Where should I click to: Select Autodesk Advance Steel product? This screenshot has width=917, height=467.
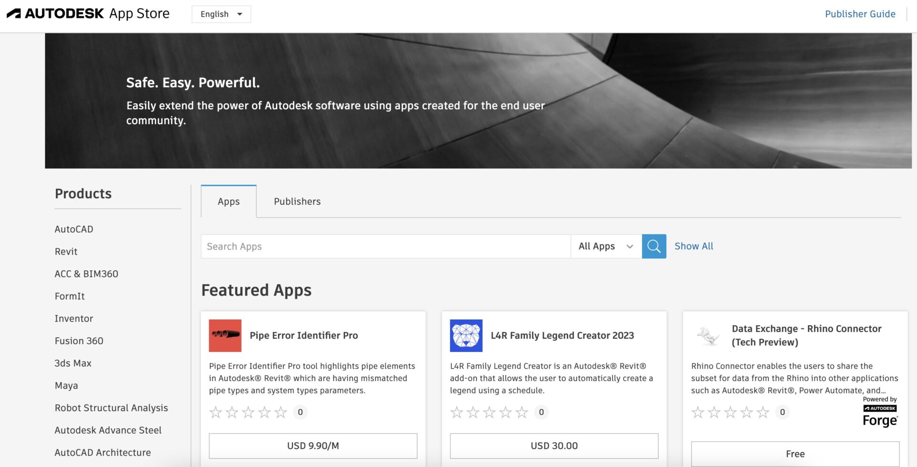tap(108, 430)
